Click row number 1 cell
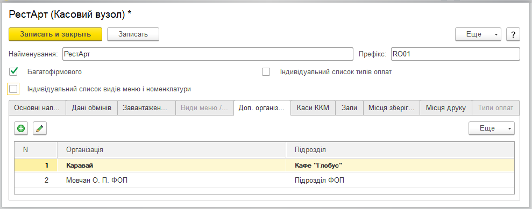The image size is (532, 209). point(36,165)
